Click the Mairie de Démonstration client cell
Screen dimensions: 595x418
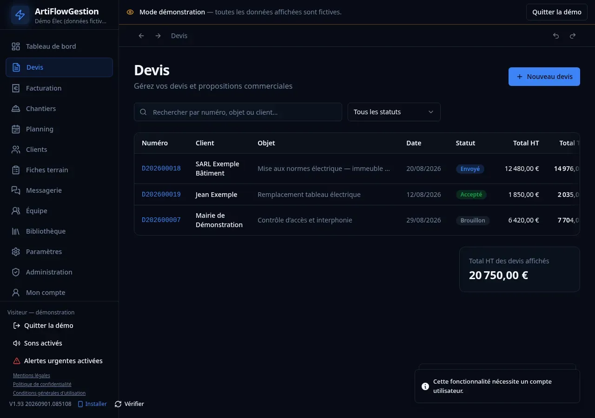pyautogui.click(x=219, y=220)
